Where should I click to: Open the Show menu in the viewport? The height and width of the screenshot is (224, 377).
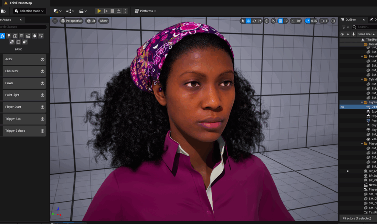[103, 21]
